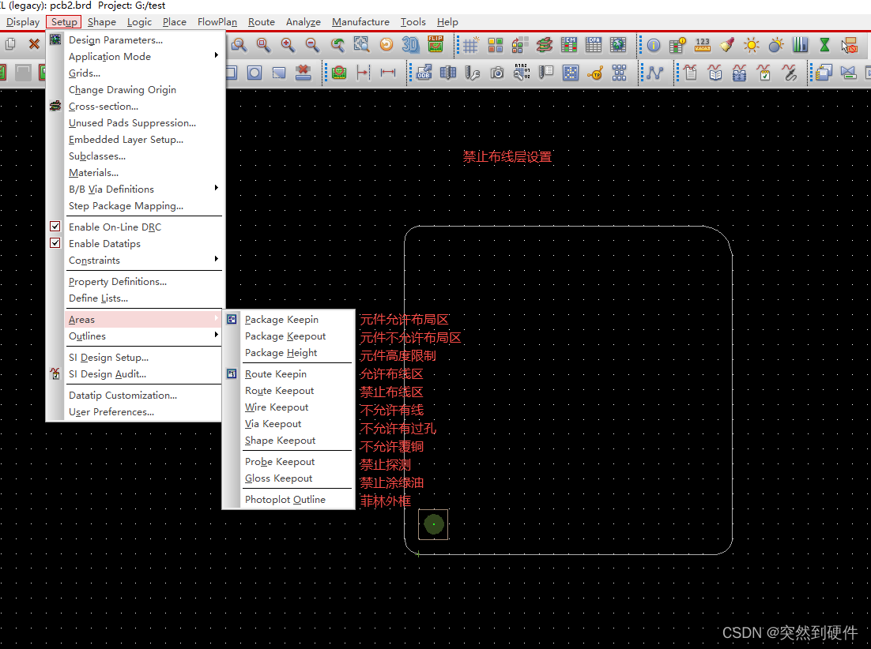Open the Tools menu
This screenshot has height=649, width=871.
click(x=413, y=21)
